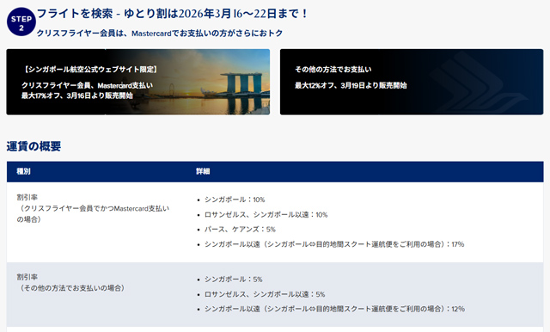Viewport: 550px width, 332px height.
Task: Click ロサンゼルス、シンガポール以遠：5% item
Action: pyautogui.click(x=265, y=294)
